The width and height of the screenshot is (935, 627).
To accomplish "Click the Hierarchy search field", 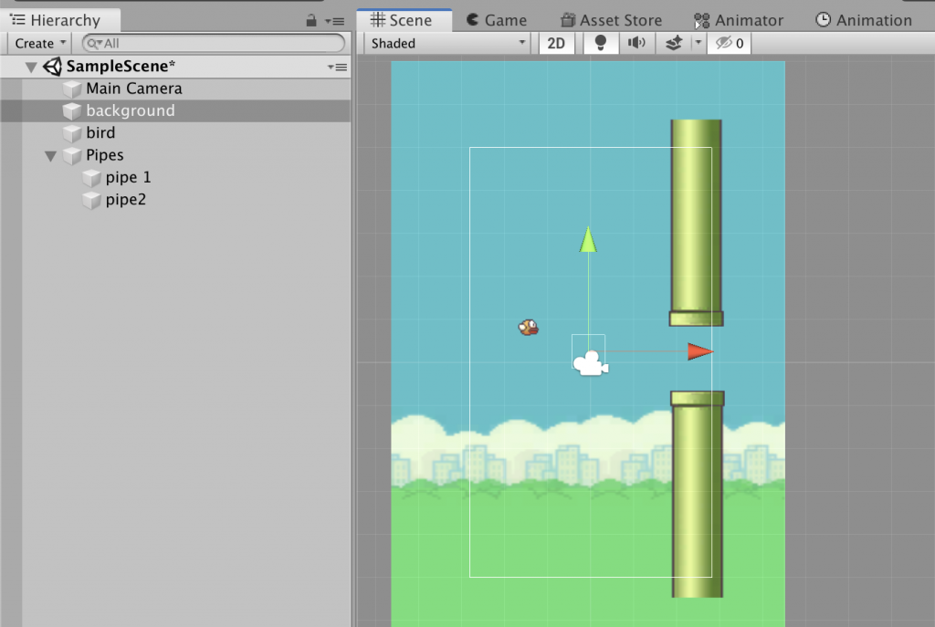I will [x=215, y=43].
